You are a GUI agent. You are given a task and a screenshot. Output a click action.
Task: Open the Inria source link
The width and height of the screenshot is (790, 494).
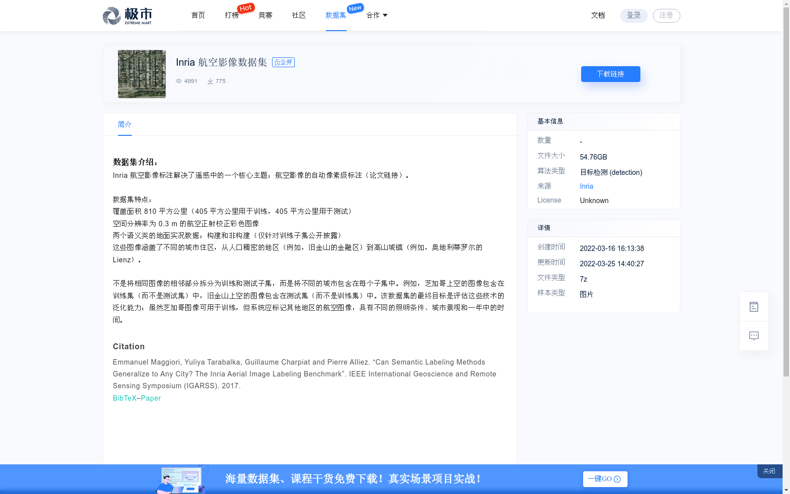[x=587, y=186]
